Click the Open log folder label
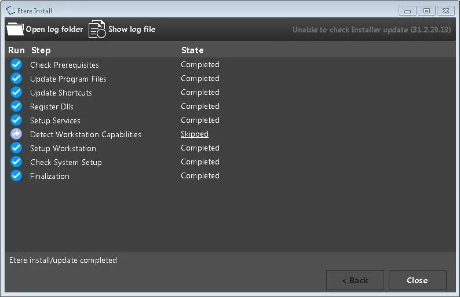Screen dimensions: 460x297 [54, 29]
